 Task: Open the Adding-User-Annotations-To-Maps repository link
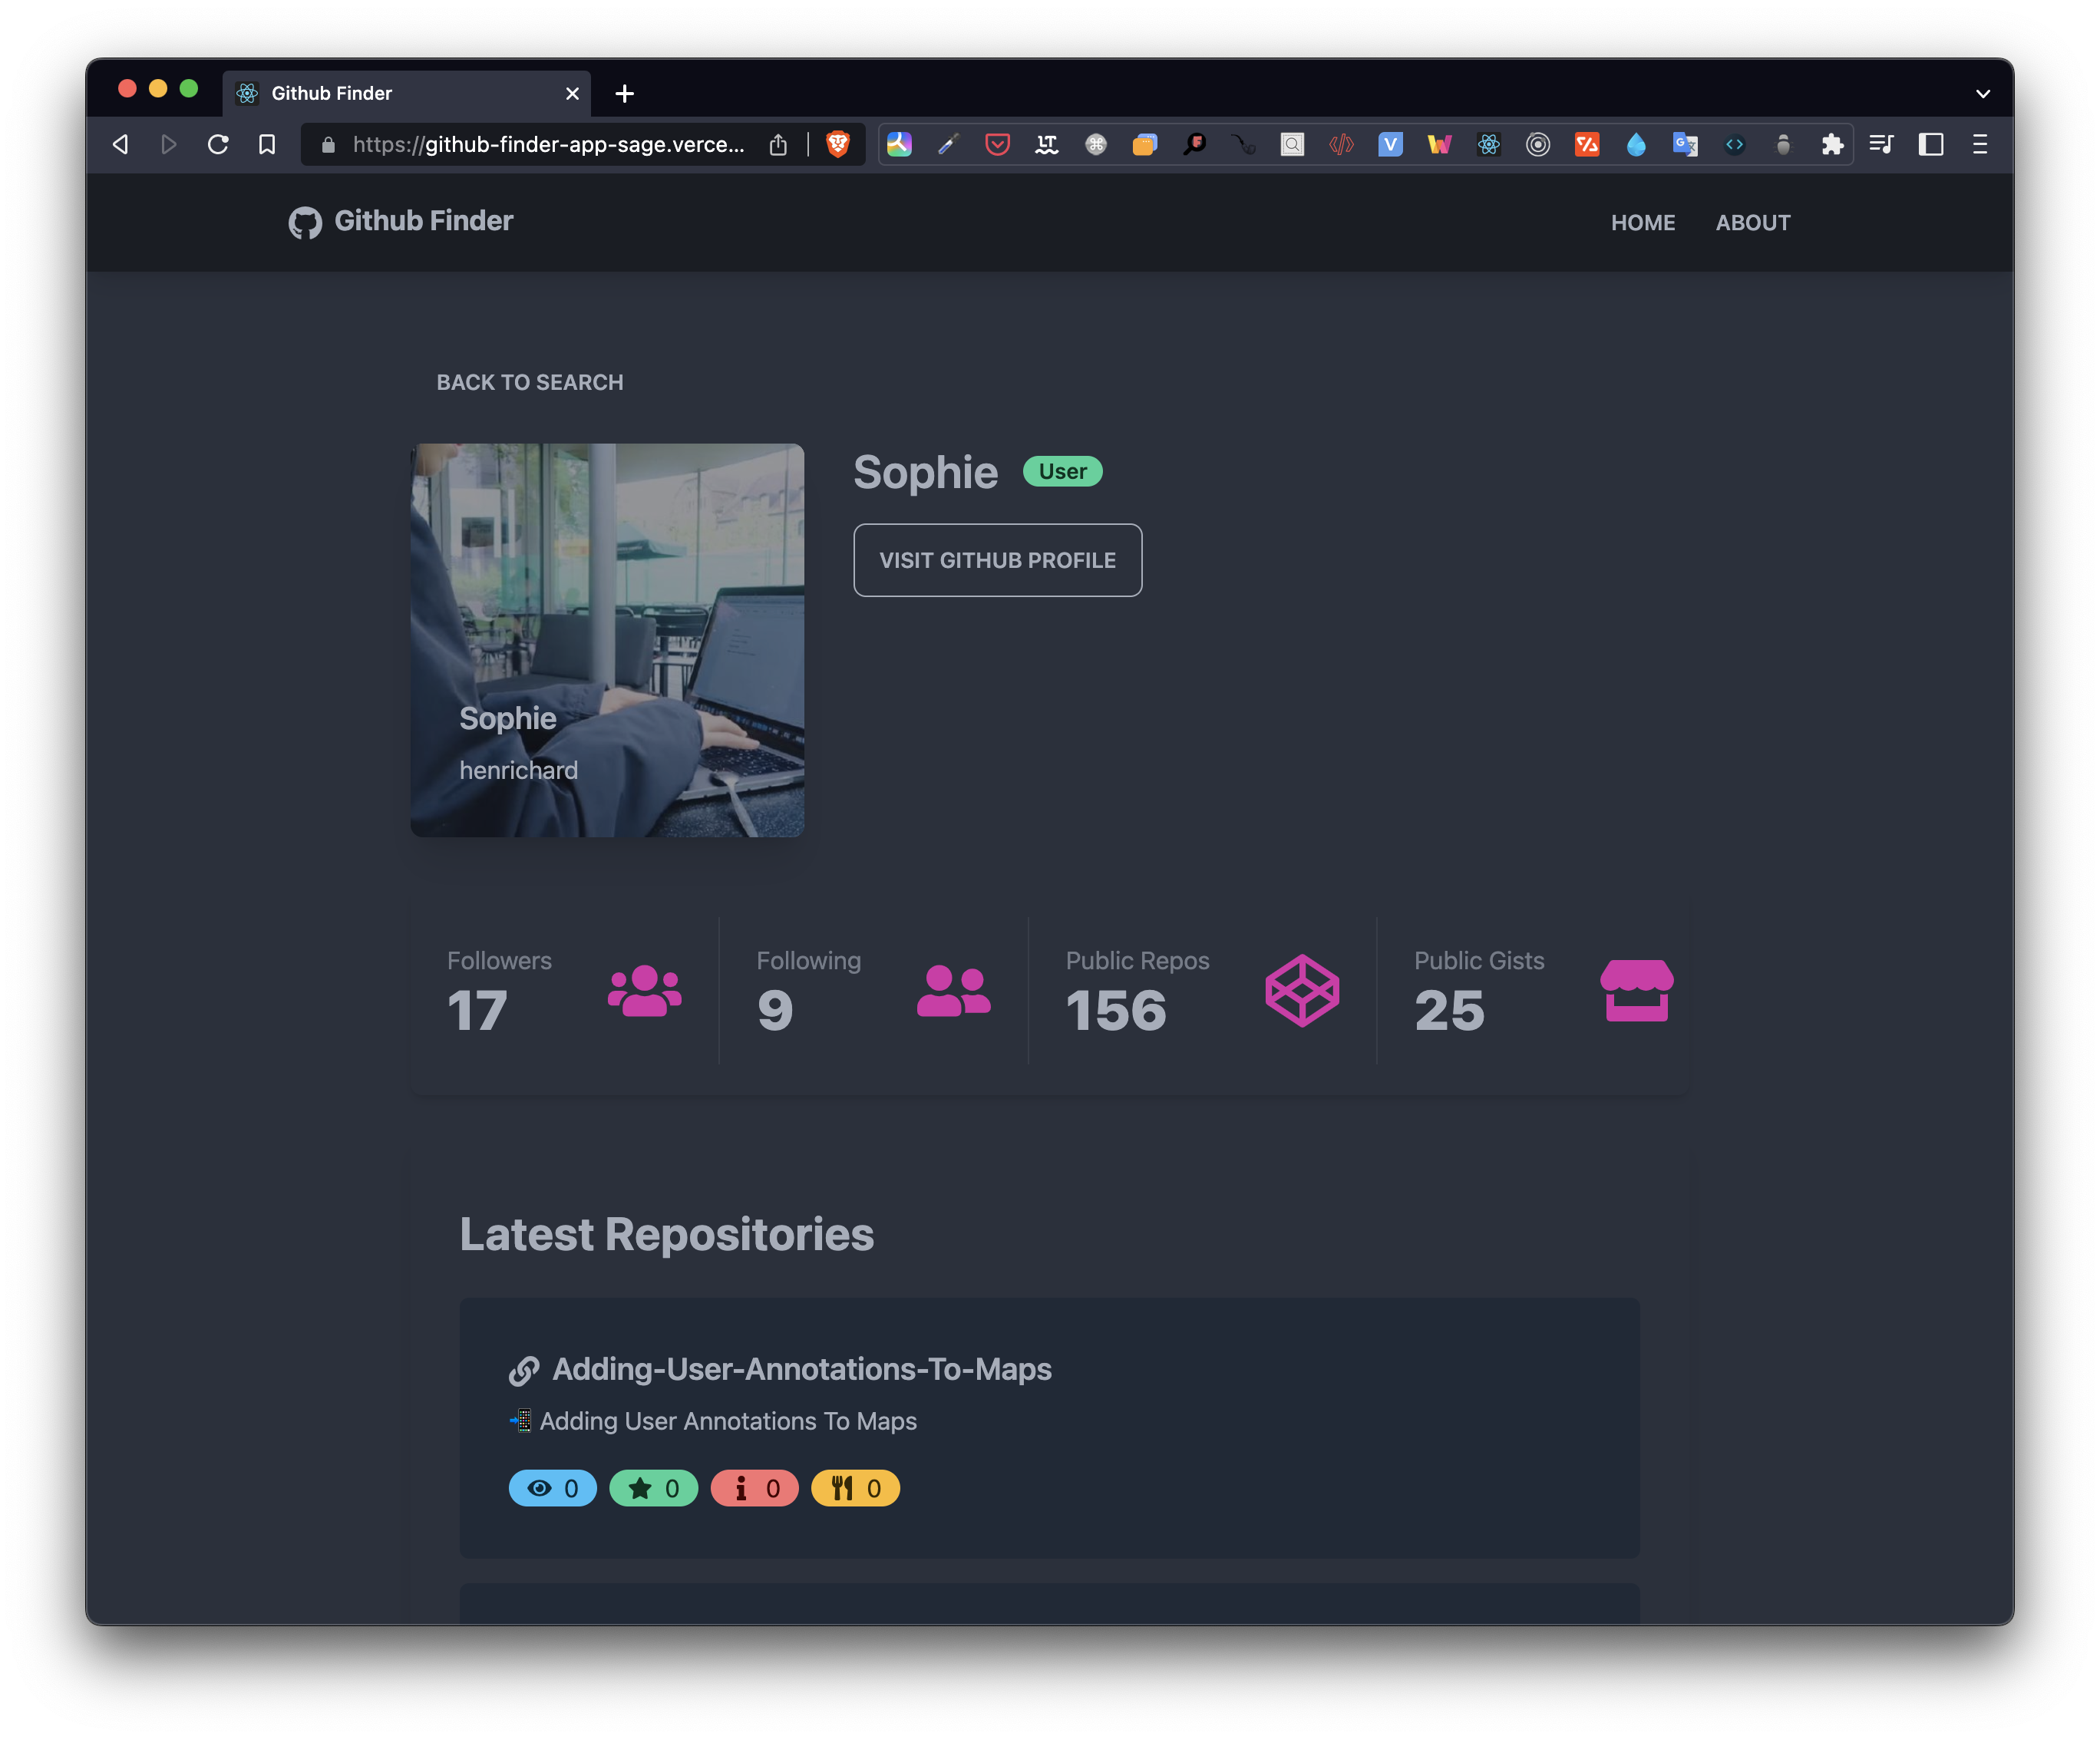point(801,1368)
